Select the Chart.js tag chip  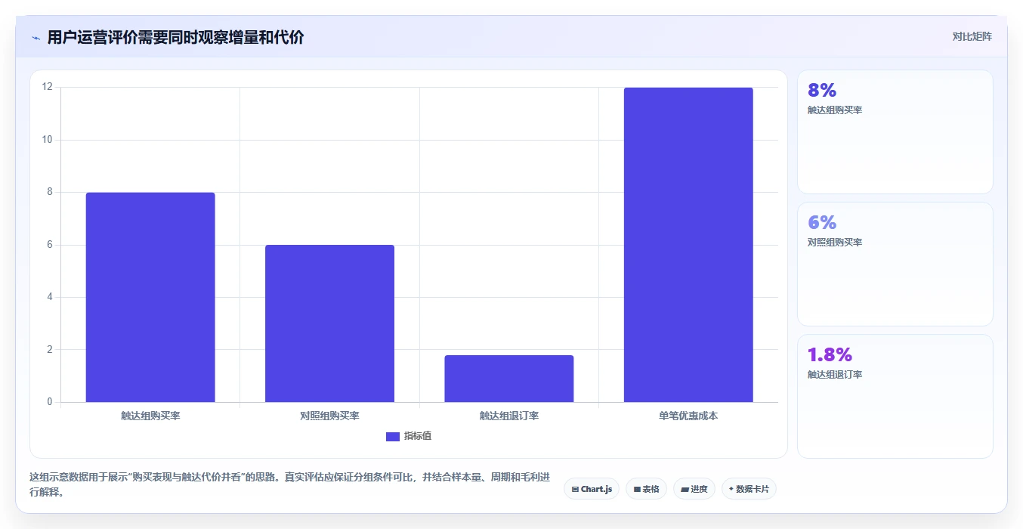[592, 489]
